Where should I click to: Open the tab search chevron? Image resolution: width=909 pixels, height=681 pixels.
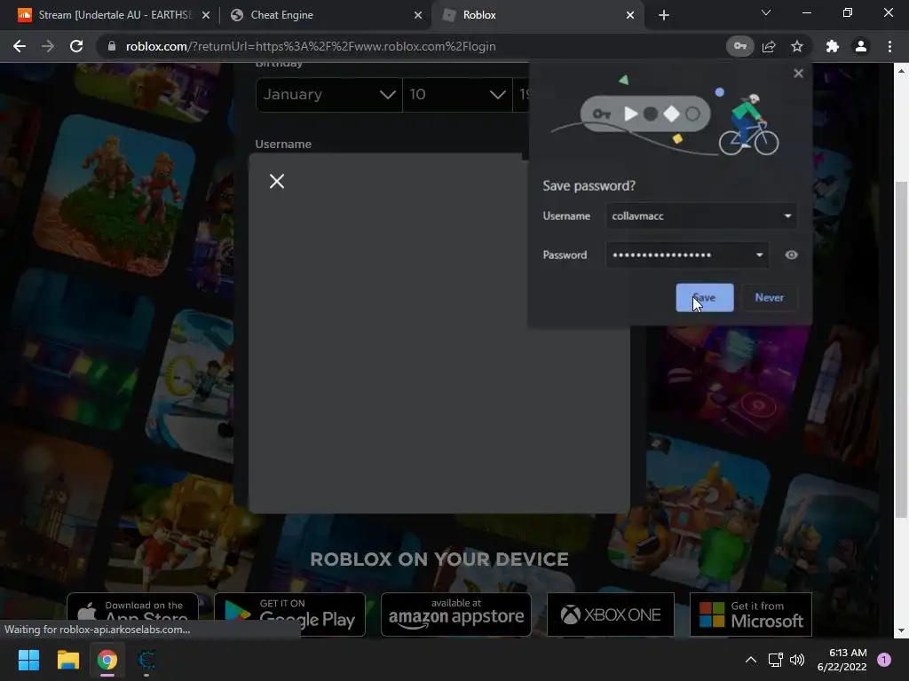[766, 12]
